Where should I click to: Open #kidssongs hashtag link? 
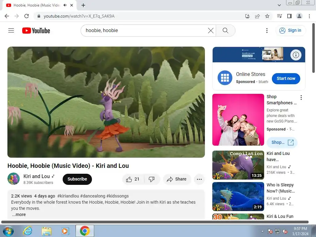pos(118,196)
